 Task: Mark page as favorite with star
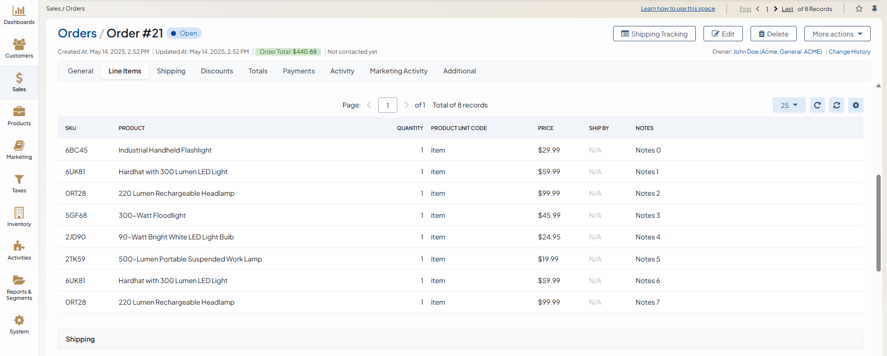click(859, 9)
